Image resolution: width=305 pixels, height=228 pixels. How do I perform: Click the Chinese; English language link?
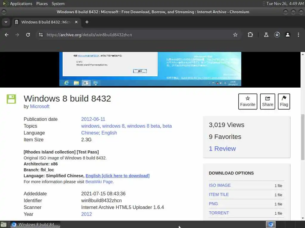99,133
